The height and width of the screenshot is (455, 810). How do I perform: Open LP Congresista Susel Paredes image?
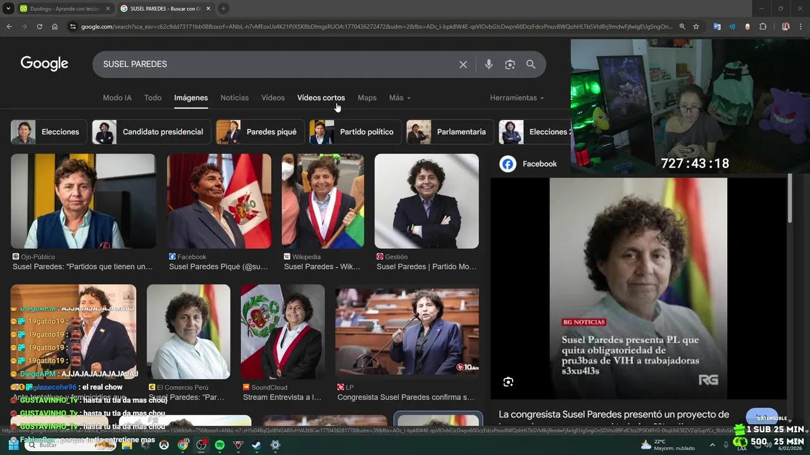[407, 332]
